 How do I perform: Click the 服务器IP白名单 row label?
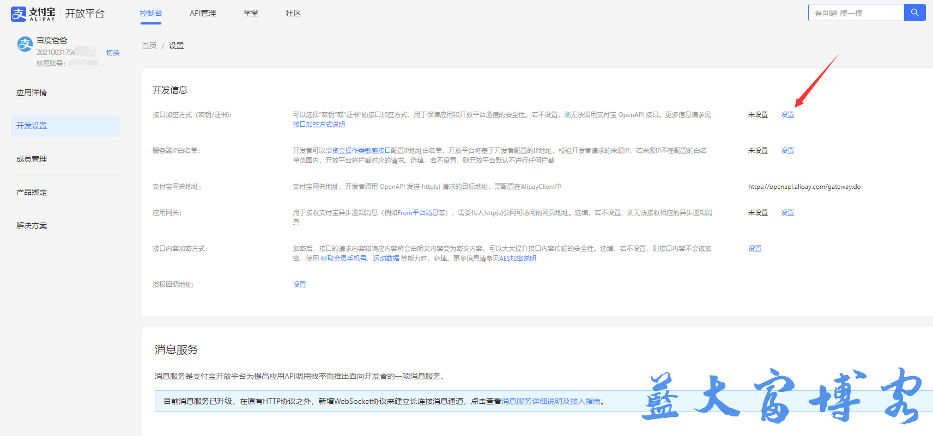pyautogui.click(x=176, y=151)
